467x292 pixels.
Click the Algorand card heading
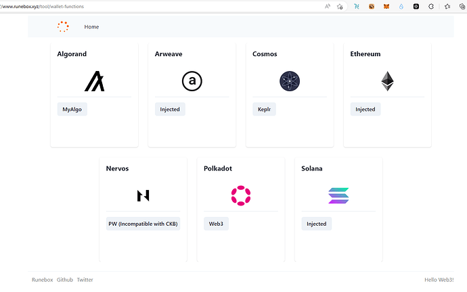click(x=72, y=54)
